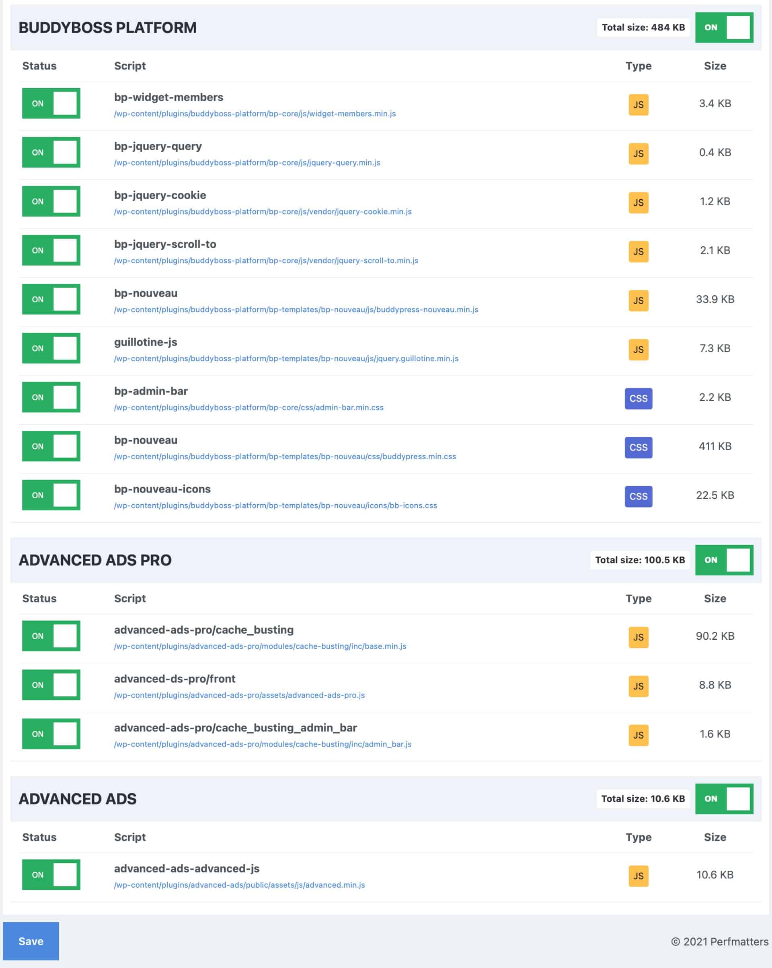
Task: Click JS badge for guillotine-js
Action: pyautogui.click(x=638, y=349)
